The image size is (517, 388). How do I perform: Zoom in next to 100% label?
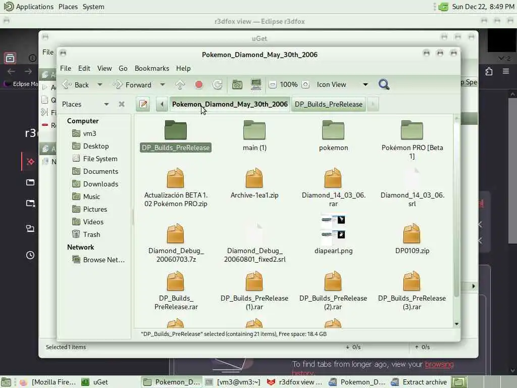pos(305,85)
